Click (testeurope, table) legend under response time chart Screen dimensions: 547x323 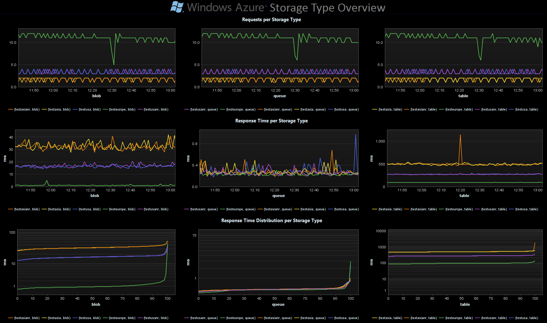click(x=456, y=209)
